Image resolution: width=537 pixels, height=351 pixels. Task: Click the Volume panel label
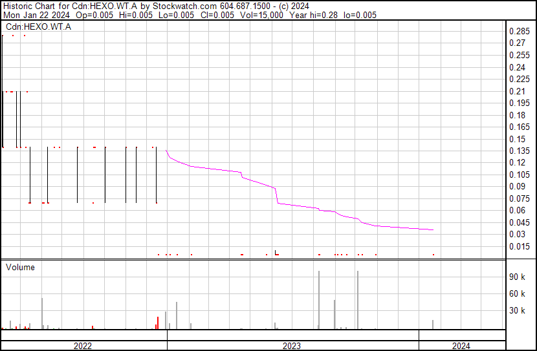tap(20, 267)
